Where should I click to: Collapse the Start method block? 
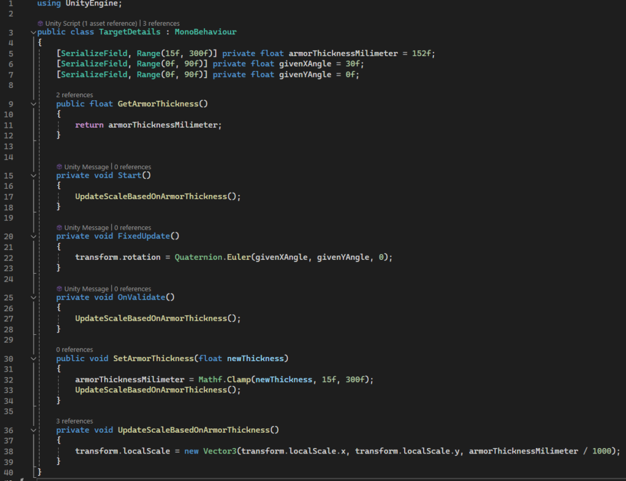point(34,175)
